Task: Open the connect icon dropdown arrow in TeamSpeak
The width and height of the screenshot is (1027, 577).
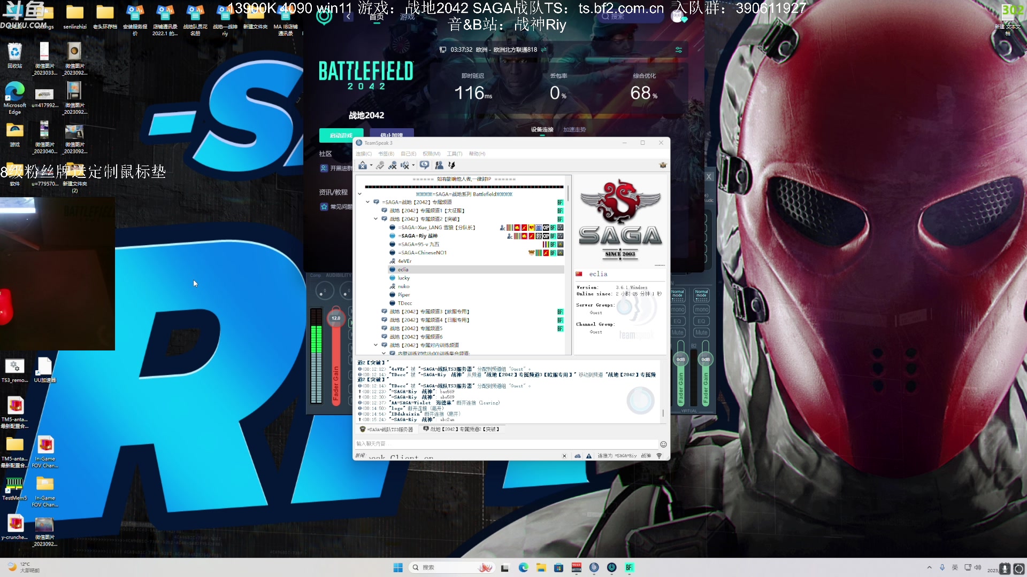Action: coord(371,166)
